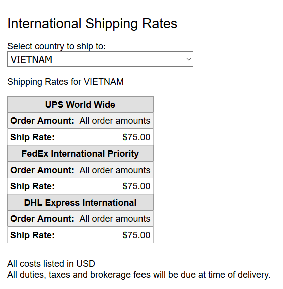Click the FedEx $75.00 ship rate

[136, 186]
